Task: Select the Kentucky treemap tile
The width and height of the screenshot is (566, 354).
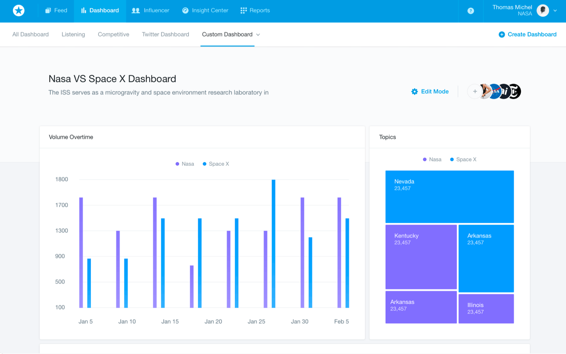Action: pyautogui.click(x=421, y=257)
